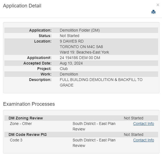
Task: Click application number 24 194186 DEM 00 DM
Action: pos(80,58)
